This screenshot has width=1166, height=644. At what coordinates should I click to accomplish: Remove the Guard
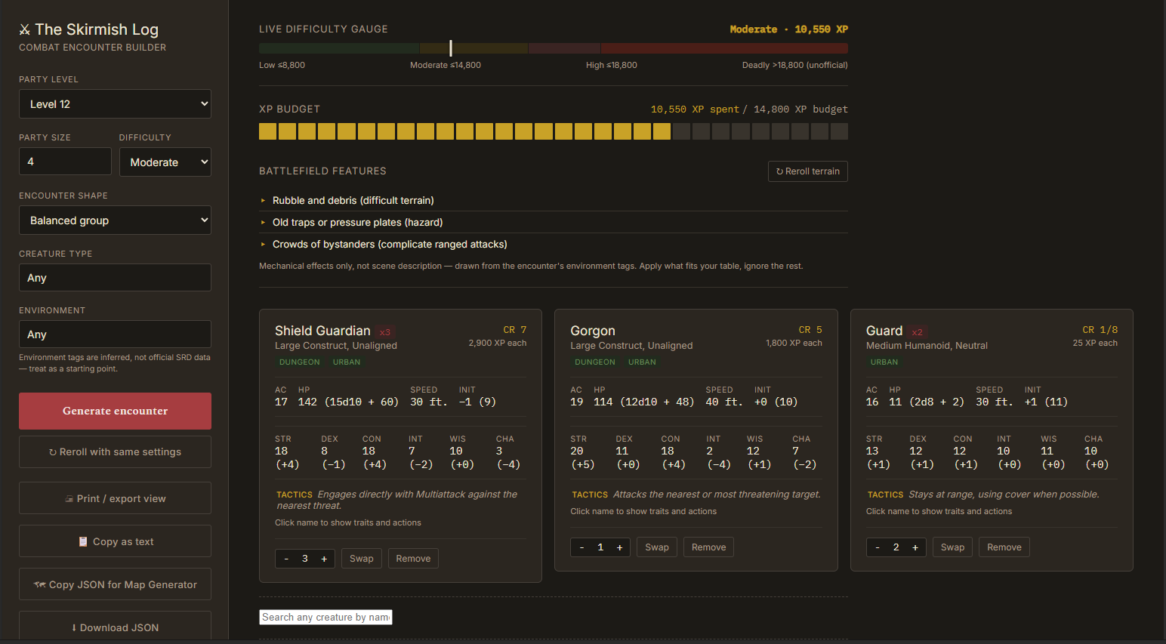[1004, 547]
